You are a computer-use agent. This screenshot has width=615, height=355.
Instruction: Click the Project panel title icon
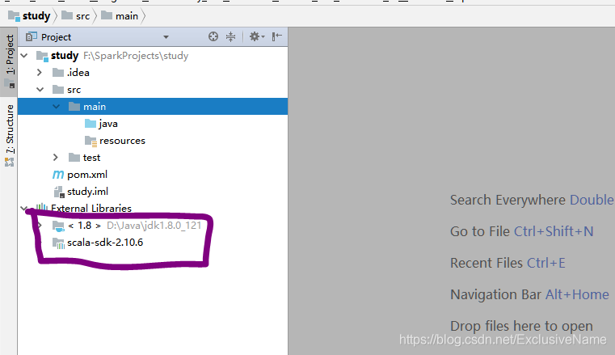tap(31, 37)
